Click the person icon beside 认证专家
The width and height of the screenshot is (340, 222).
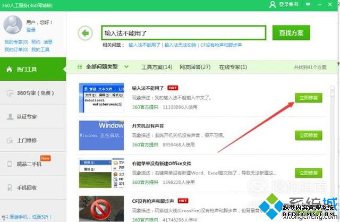pos(10,117)
